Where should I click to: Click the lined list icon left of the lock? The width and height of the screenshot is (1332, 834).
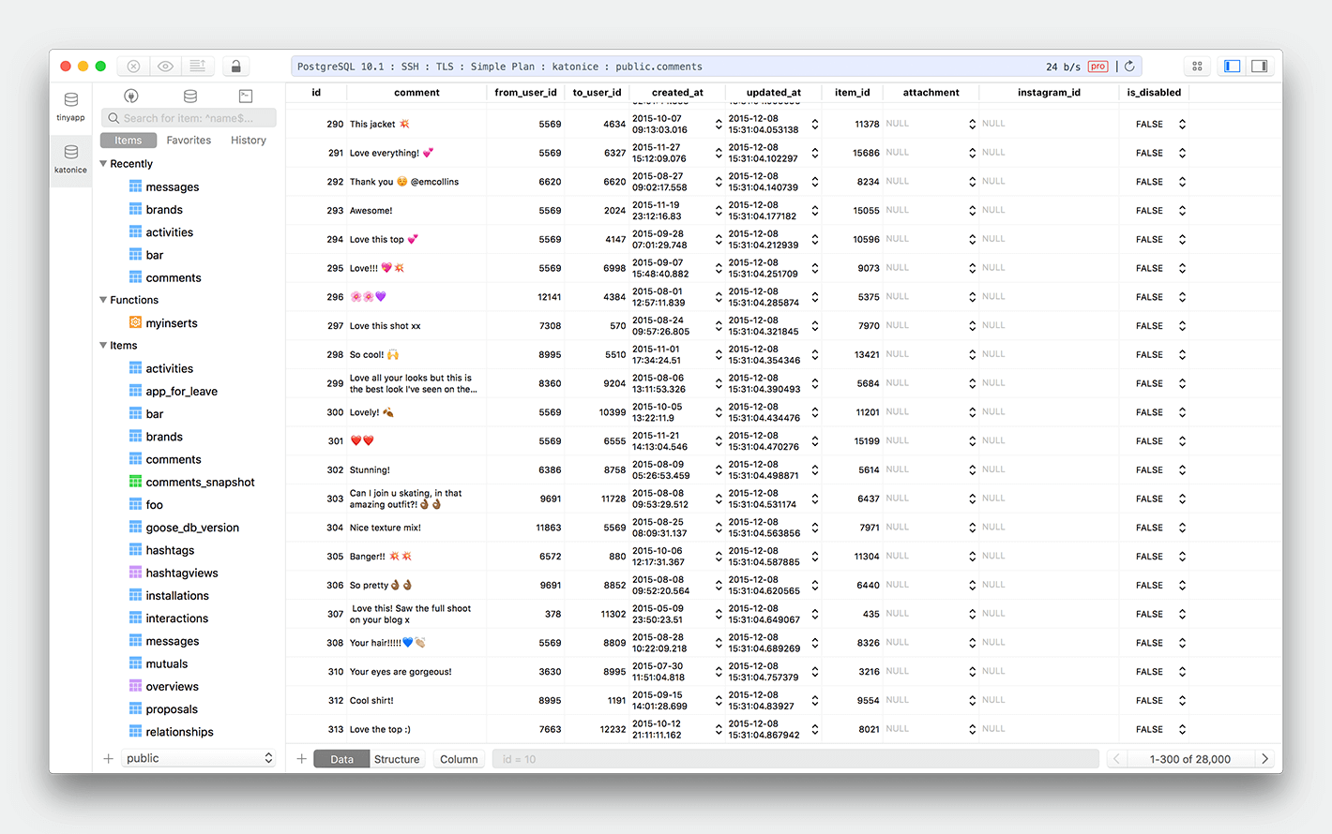[x=198, y=67]
